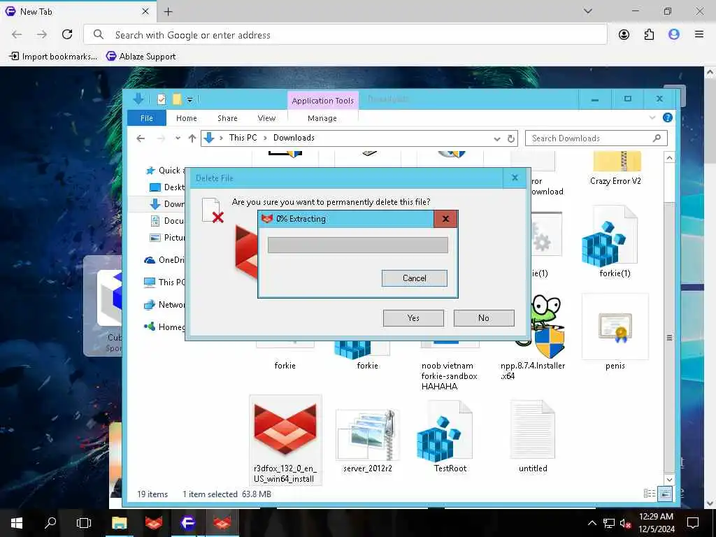This screenshot has height=537, width=716.
Task: Open Desktop in the navigation pane
Action: (x=167, y=187)
